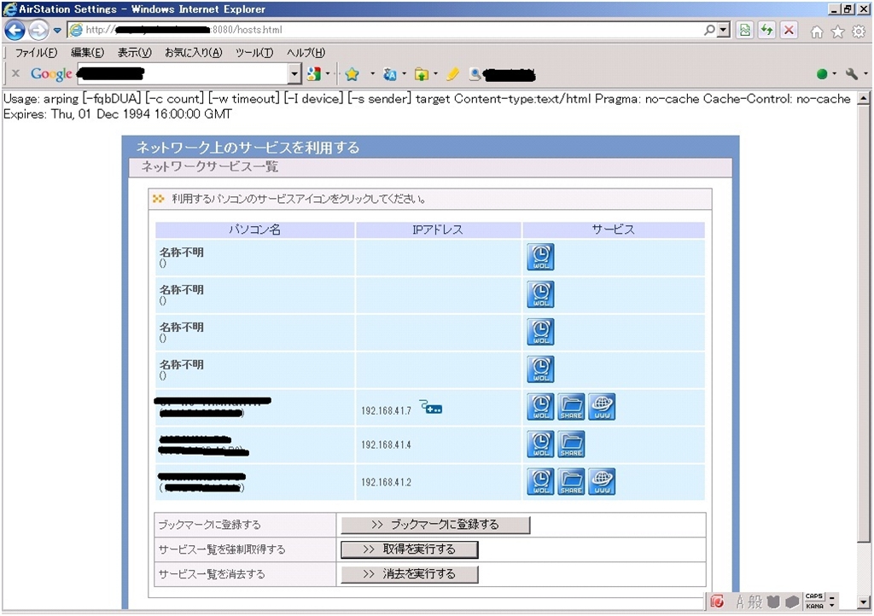
Task: Open the WWW service icon for 192.168.41.7
Action: point(602,407)
